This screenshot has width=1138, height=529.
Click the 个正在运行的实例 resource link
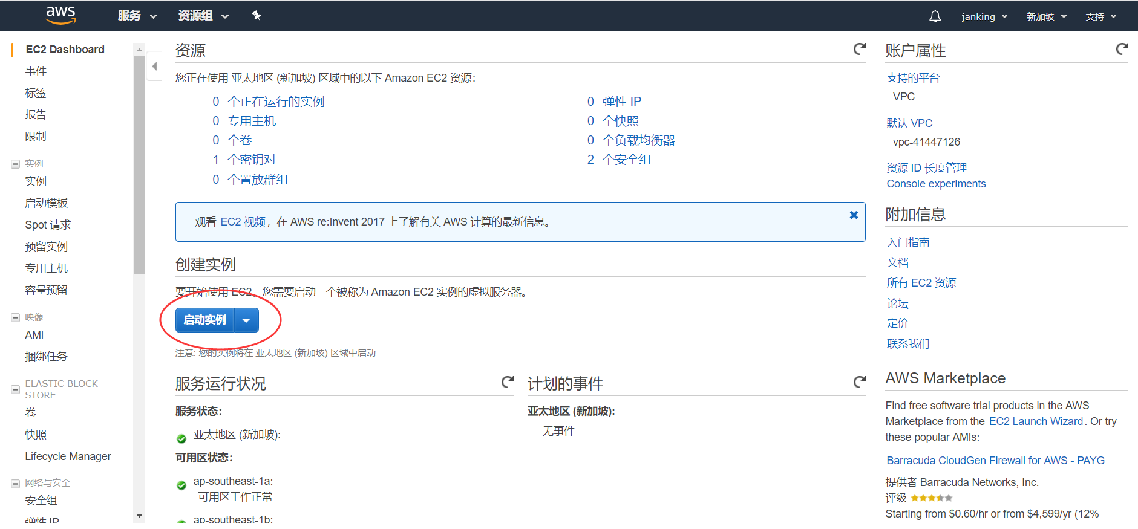tap(276, 102)
